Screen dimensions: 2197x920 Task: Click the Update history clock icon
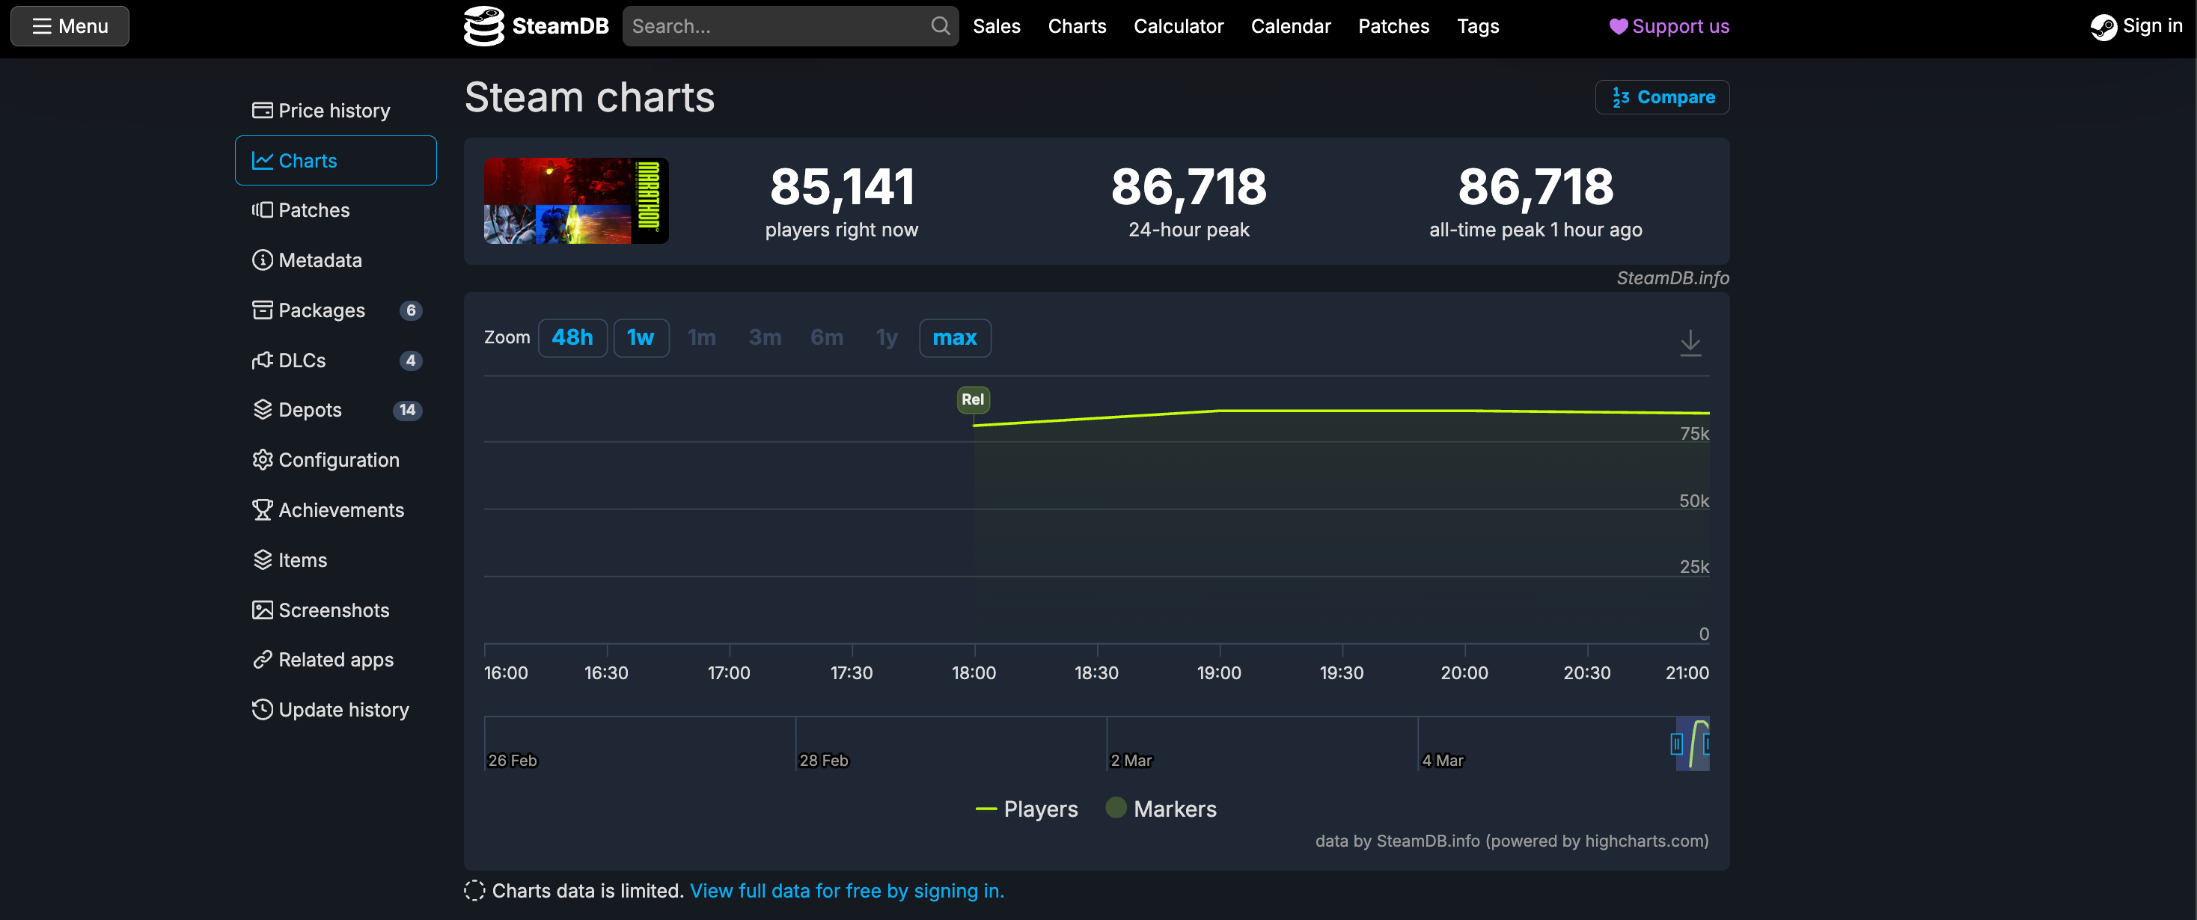point(262,709)
